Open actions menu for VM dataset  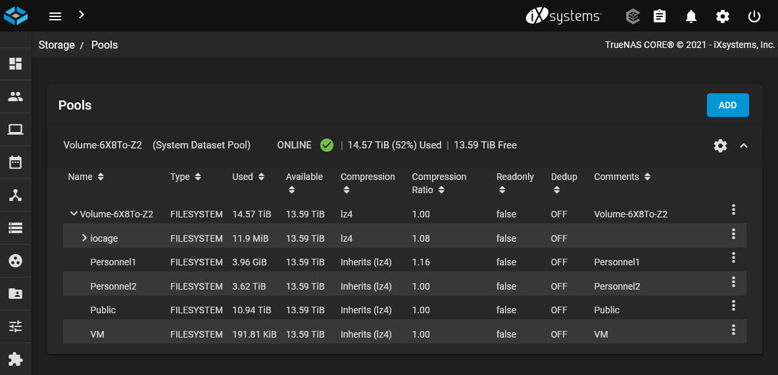click(733, 330)
